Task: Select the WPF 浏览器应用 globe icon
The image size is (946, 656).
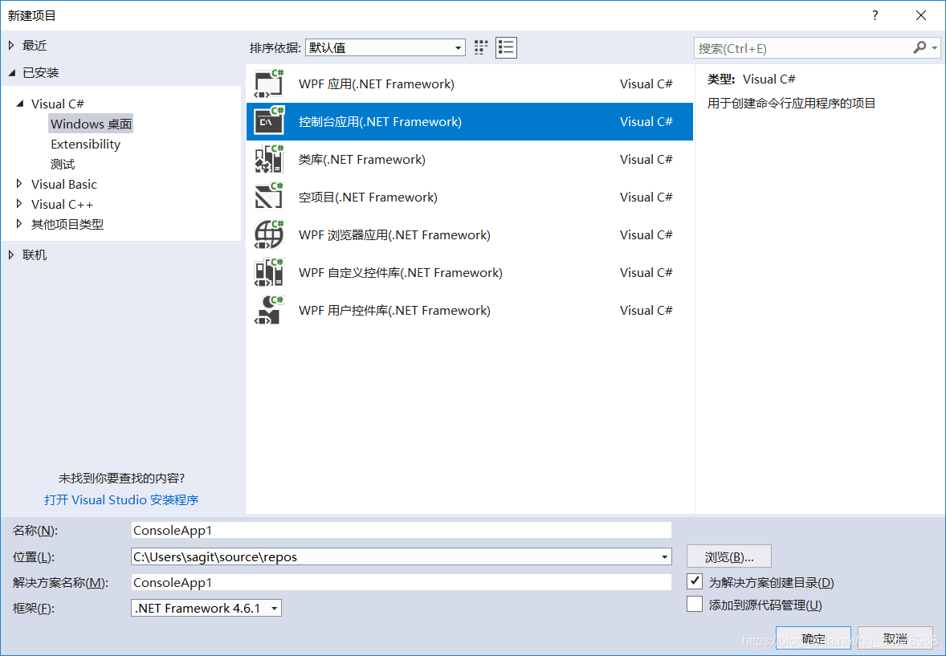Action: pos(269,234)
